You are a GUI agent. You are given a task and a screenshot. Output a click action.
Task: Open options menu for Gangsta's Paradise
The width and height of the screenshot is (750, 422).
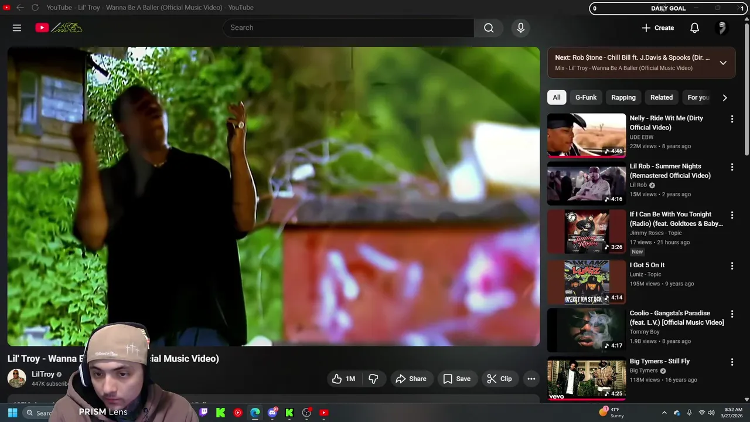click(732, 314)
